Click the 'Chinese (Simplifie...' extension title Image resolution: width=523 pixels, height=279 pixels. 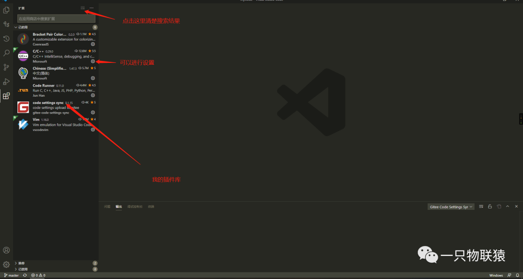(49, 68)
